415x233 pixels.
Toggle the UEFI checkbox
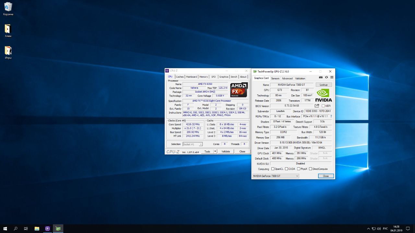tap(323, 106)
